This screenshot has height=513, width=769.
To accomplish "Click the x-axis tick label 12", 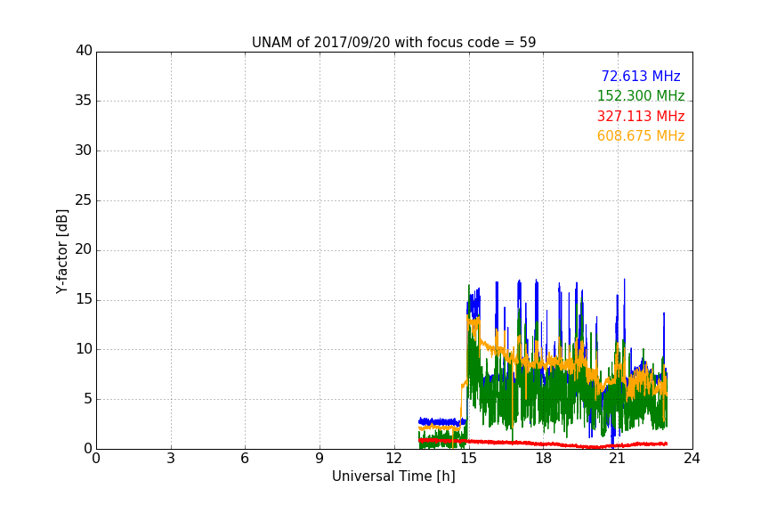I will tap(394, 459).
